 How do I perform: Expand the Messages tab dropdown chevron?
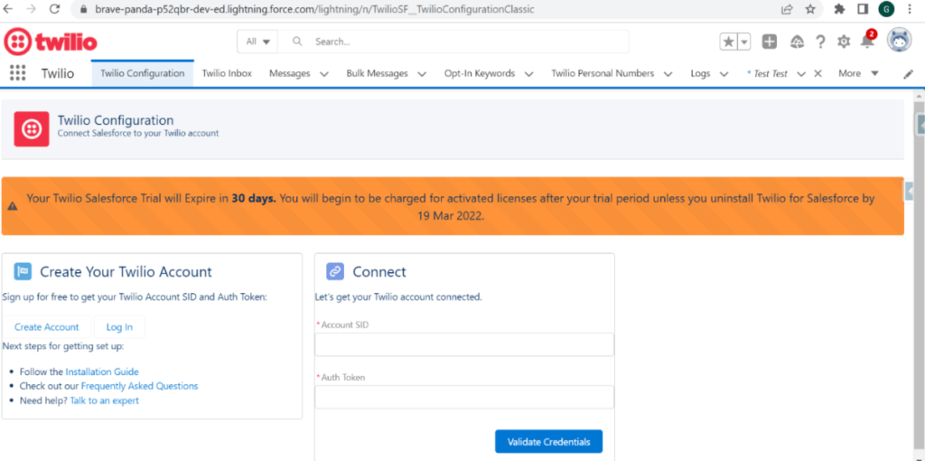tap(324, 74)
